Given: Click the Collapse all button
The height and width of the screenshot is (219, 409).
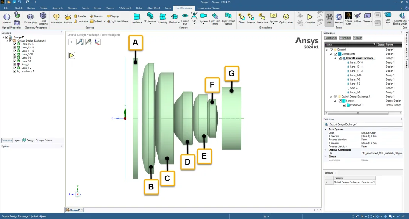Looking at the screenshot, I should (331, 38).
